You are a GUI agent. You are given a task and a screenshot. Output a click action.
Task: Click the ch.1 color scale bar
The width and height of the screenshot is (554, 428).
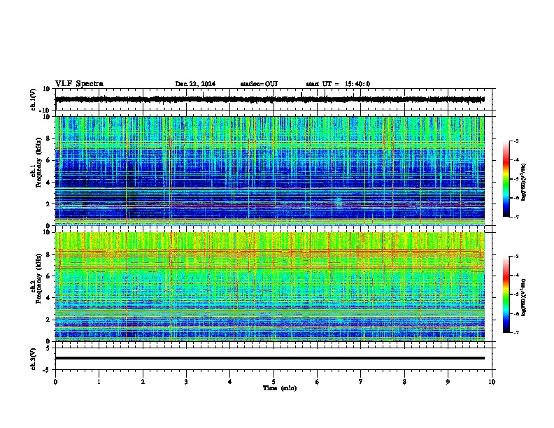506,179
